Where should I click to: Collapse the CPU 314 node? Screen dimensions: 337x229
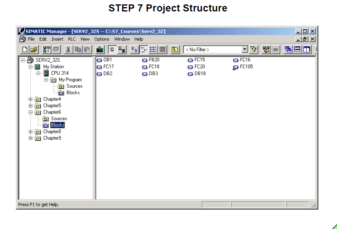click(x=38, y=73)
